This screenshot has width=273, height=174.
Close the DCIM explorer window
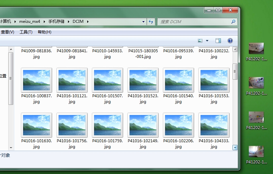tap(230, 10)
